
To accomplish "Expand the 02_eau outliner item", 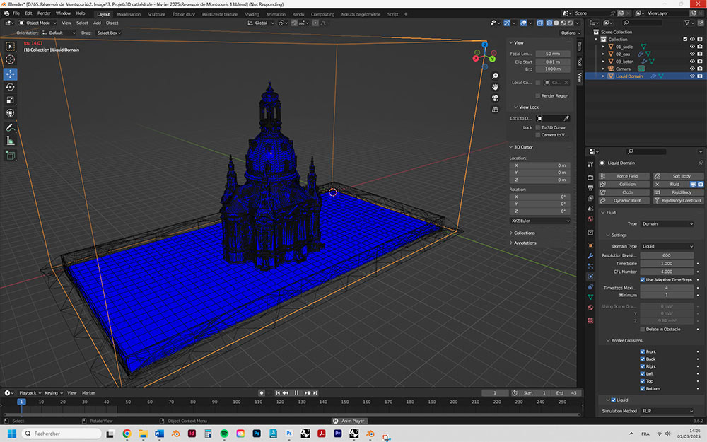I will 603,54.
